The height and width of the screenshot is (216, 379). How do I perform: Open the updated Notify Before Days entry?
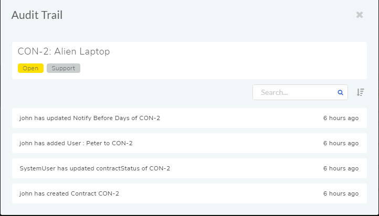(189, 118)
